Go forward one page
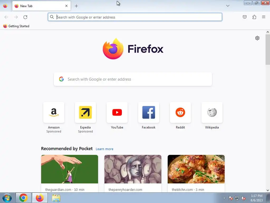The image size is (270, 203). point(16,17)
